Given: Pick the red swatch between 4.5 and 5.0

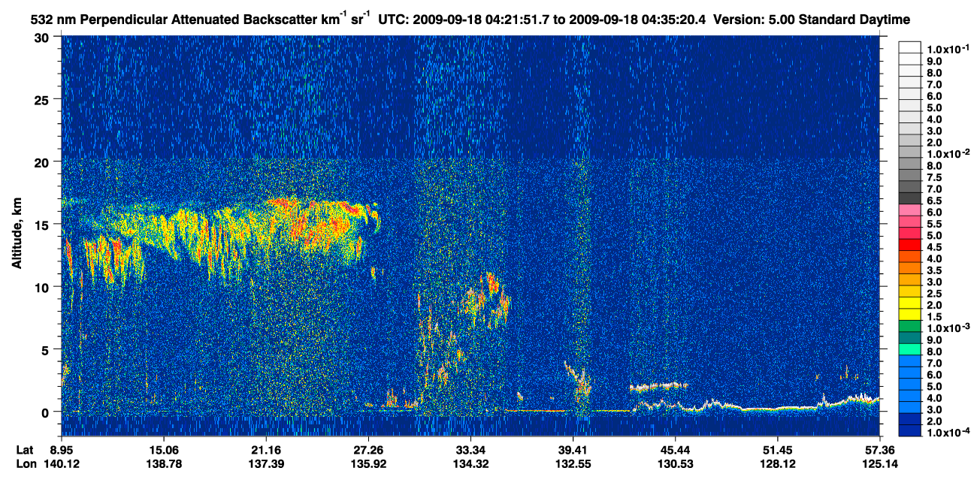Looking at the screenshot, I should (909, 245).
